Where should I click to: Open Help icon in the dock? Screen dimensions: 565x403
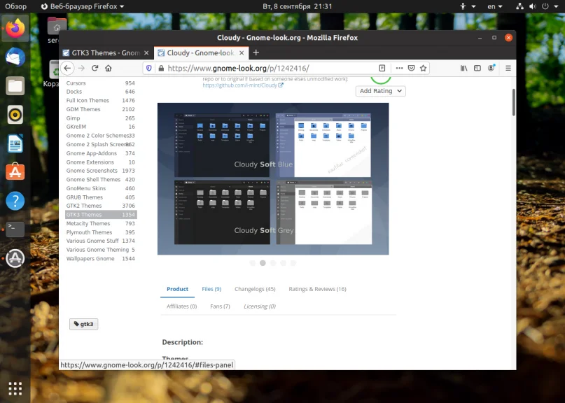[15, 201]
